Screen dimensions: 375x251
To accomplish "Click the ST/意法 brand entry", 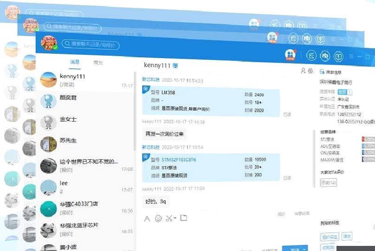I will [327, 139].
